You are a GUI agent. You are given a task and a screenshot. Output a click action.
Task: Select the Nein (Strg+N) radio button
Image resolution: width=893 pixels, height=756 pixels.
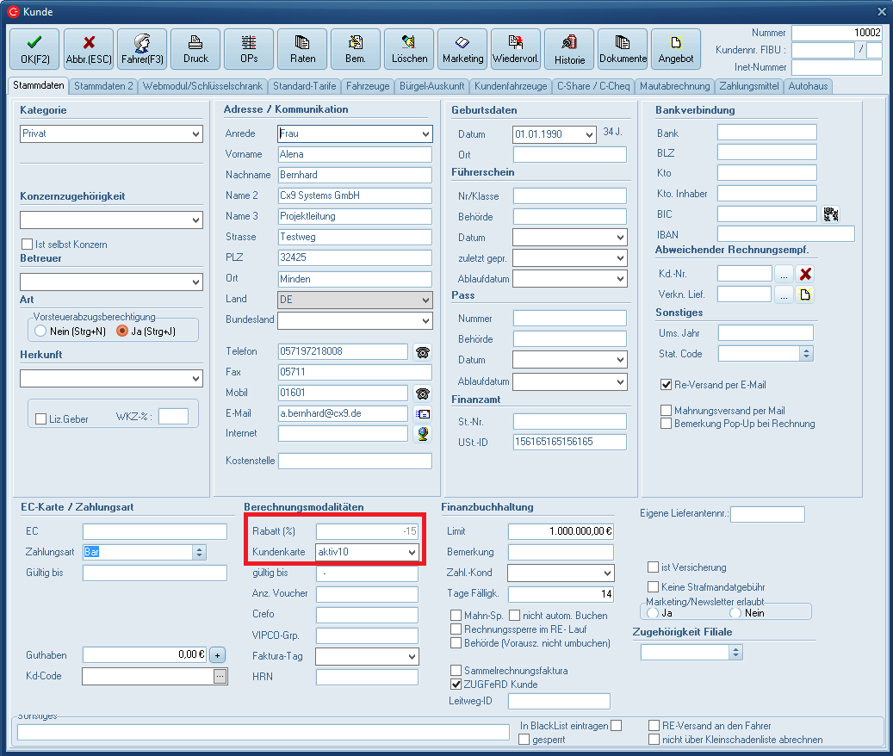point(40,331)
